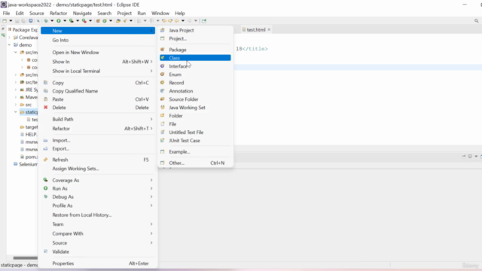This screenshot has width=482, height=271.
Task: Click the Source Folder icon
Action: tap(163, 99)
